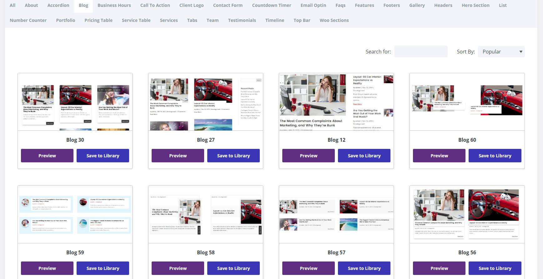Switch to the Hero Section tab

(x=475, y=5)
